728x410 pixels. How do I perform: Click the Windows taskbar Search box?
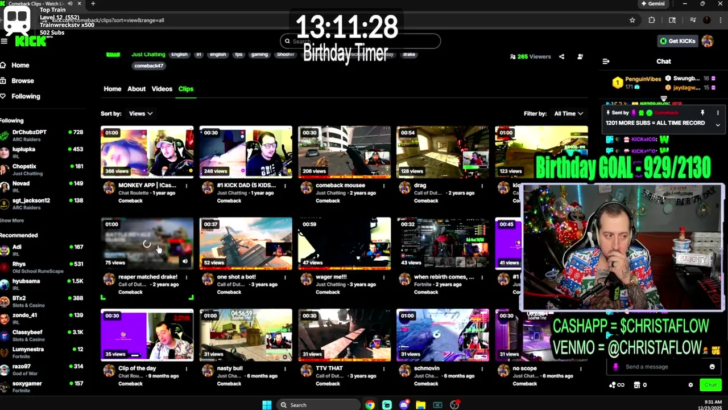[x=318, y=405]
